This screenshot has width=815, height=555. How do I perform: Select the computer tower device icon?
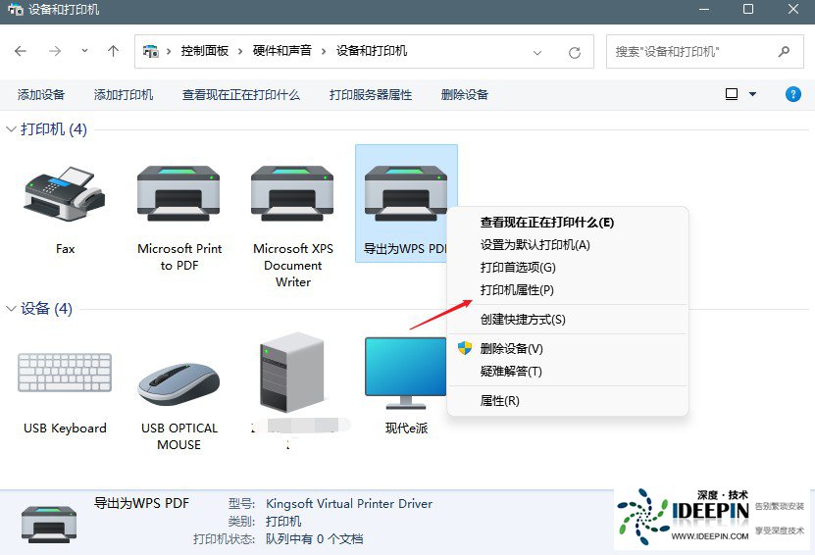(x=292, y=372)
